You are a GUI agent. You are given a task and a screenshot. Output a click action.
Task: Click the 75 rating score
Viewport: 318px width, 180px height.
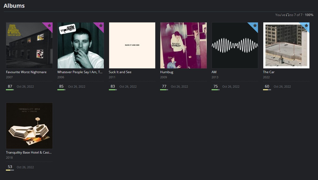pyautogui.click(x=216, y=87)
